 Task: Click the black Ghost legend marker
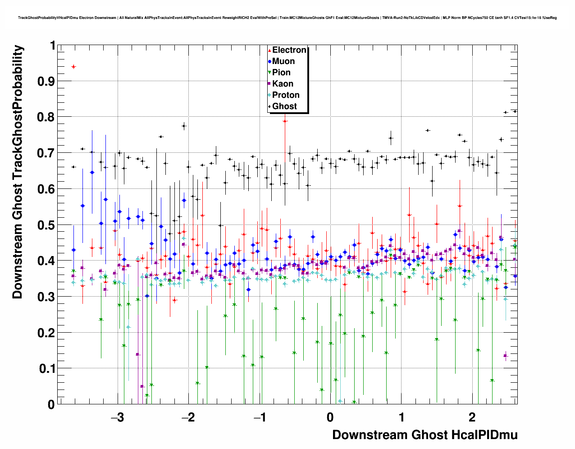269,106
